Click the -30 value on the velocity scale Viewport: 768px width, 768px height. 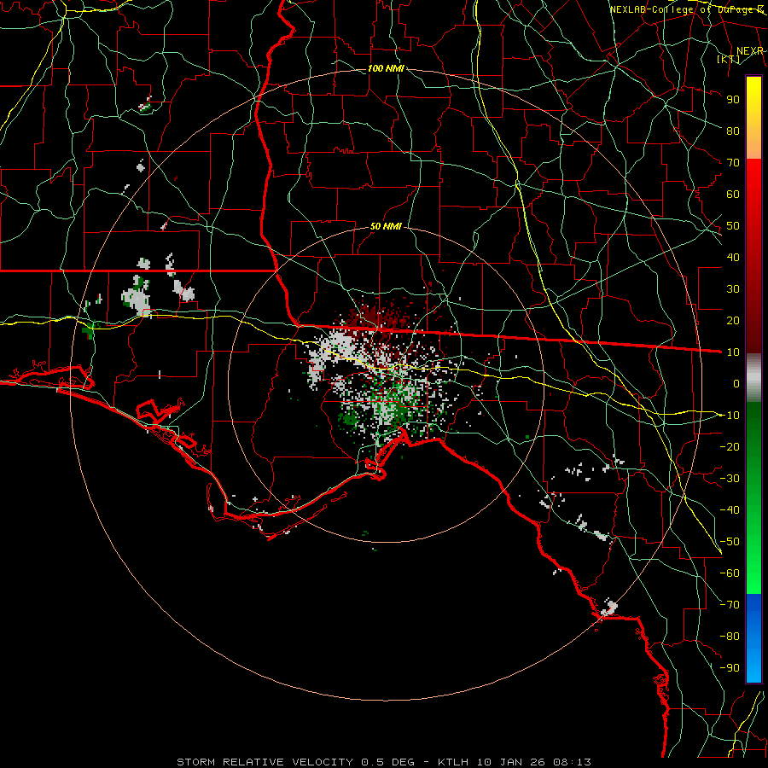(730, 479)
